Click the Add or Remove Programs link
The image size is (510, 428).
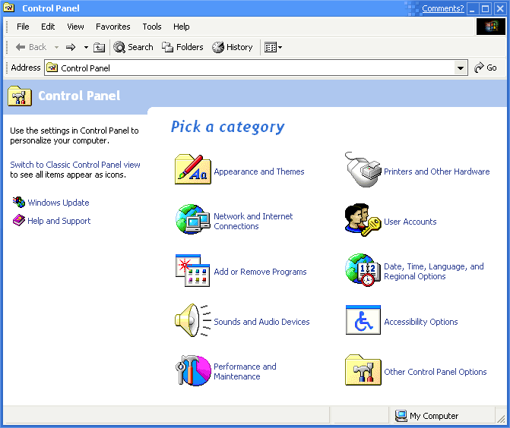pos(260,272)
